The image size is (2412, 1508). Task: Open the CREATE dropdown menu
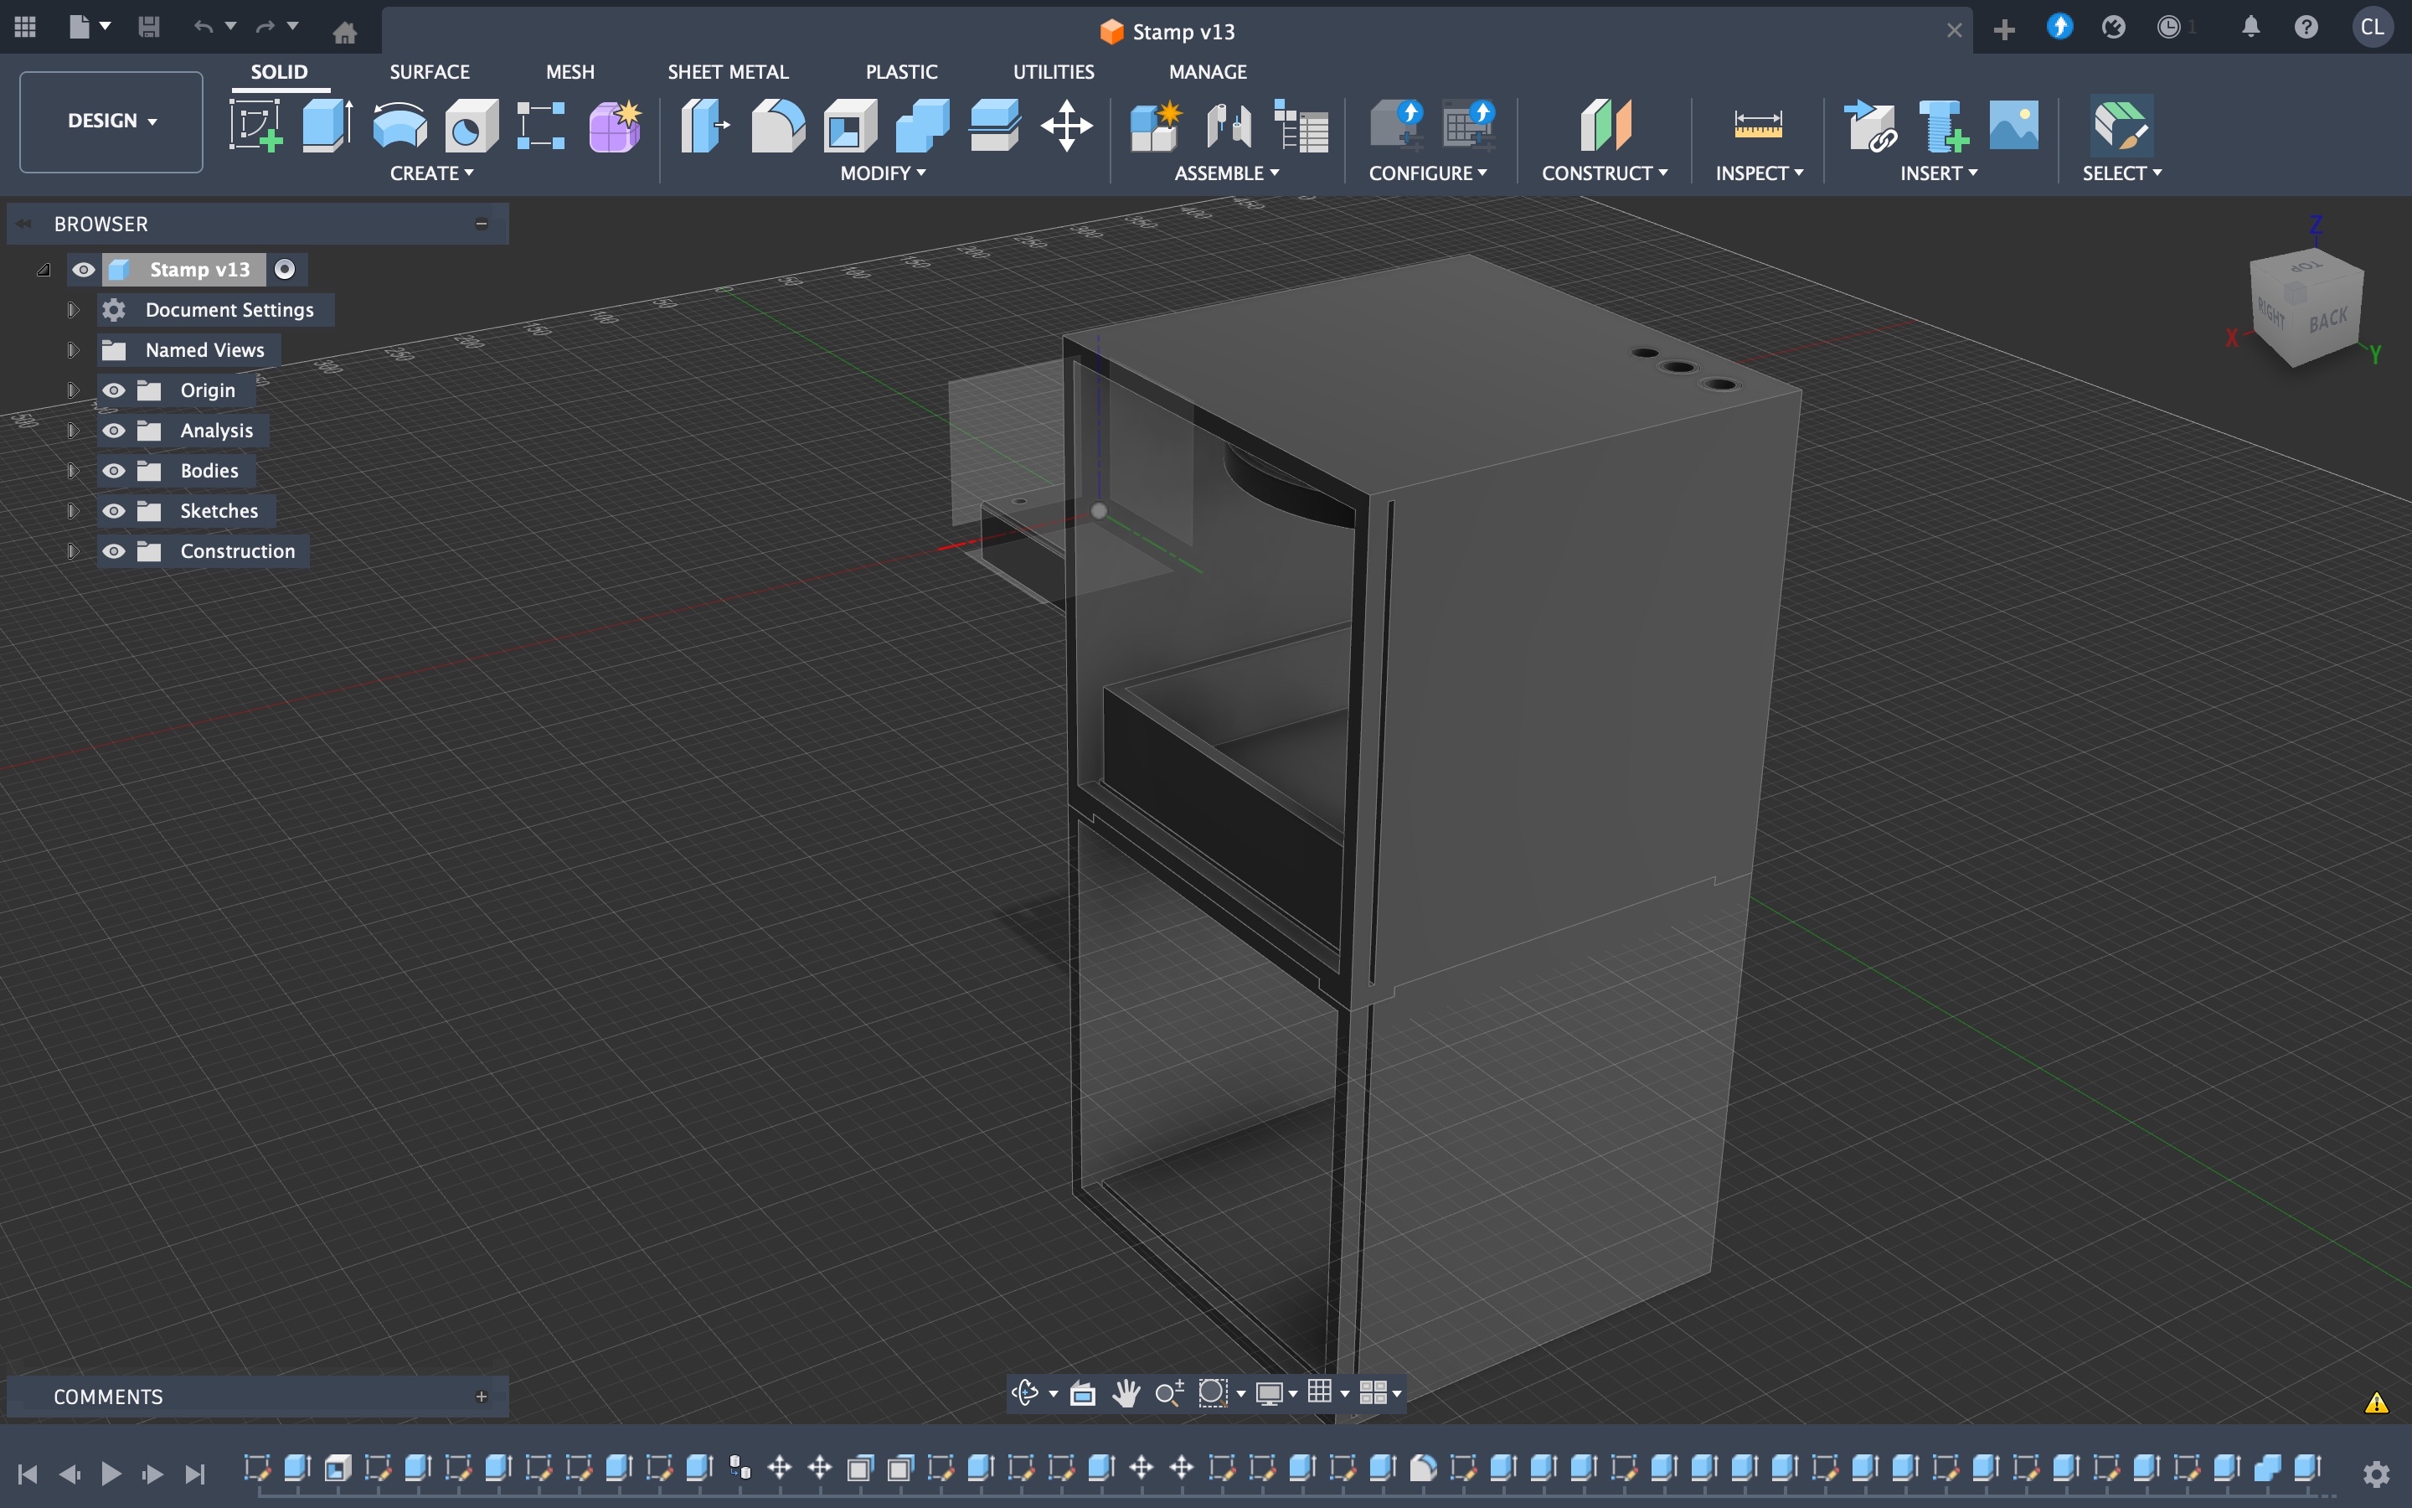pos(431,173)
